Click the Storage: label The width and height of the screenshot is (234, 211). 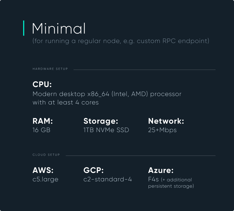pos(101,121)
